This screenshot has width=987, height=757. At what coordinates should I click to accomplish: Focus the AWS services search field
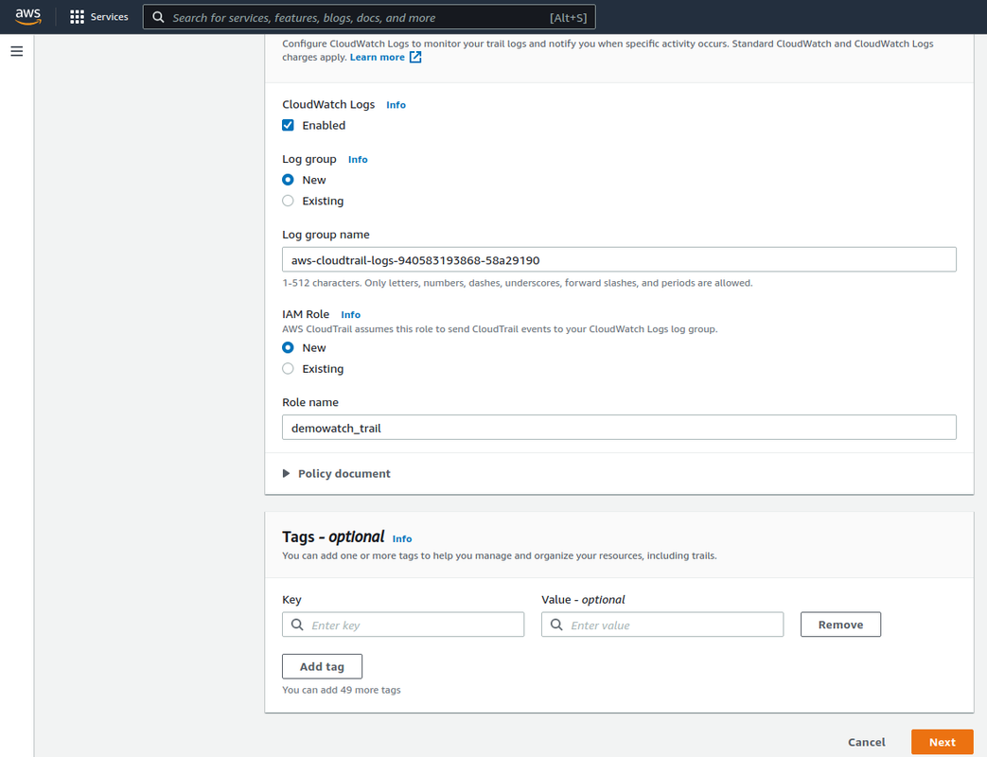click(x=369, y=18)
